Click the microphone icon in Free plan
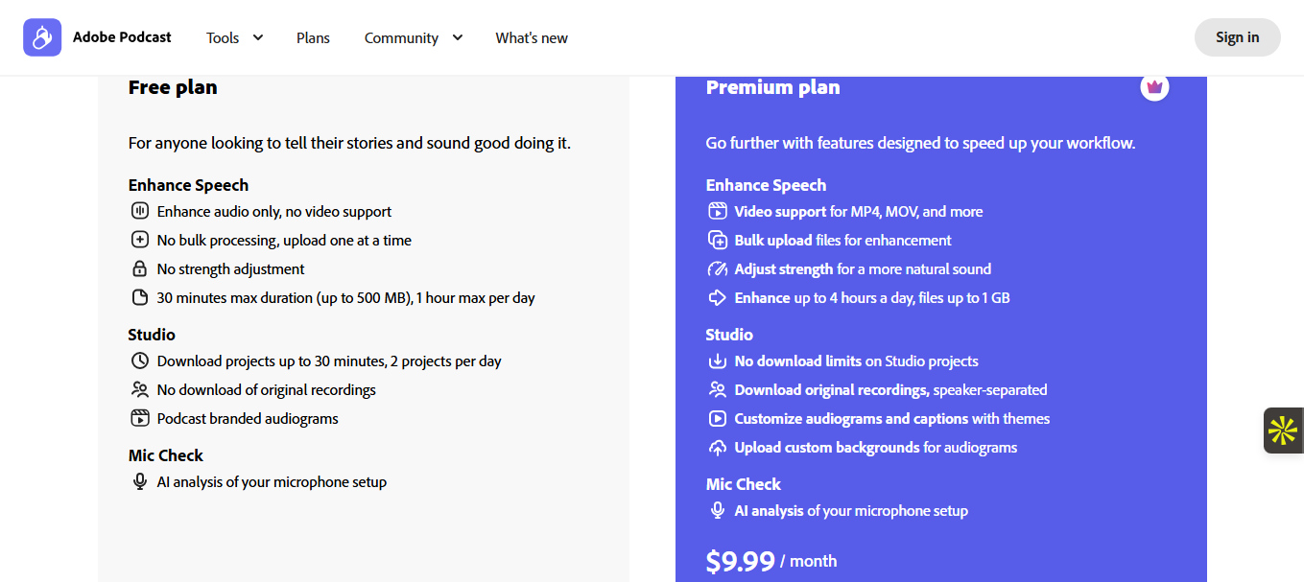1304x582 pixels. [x=140, y=482]
